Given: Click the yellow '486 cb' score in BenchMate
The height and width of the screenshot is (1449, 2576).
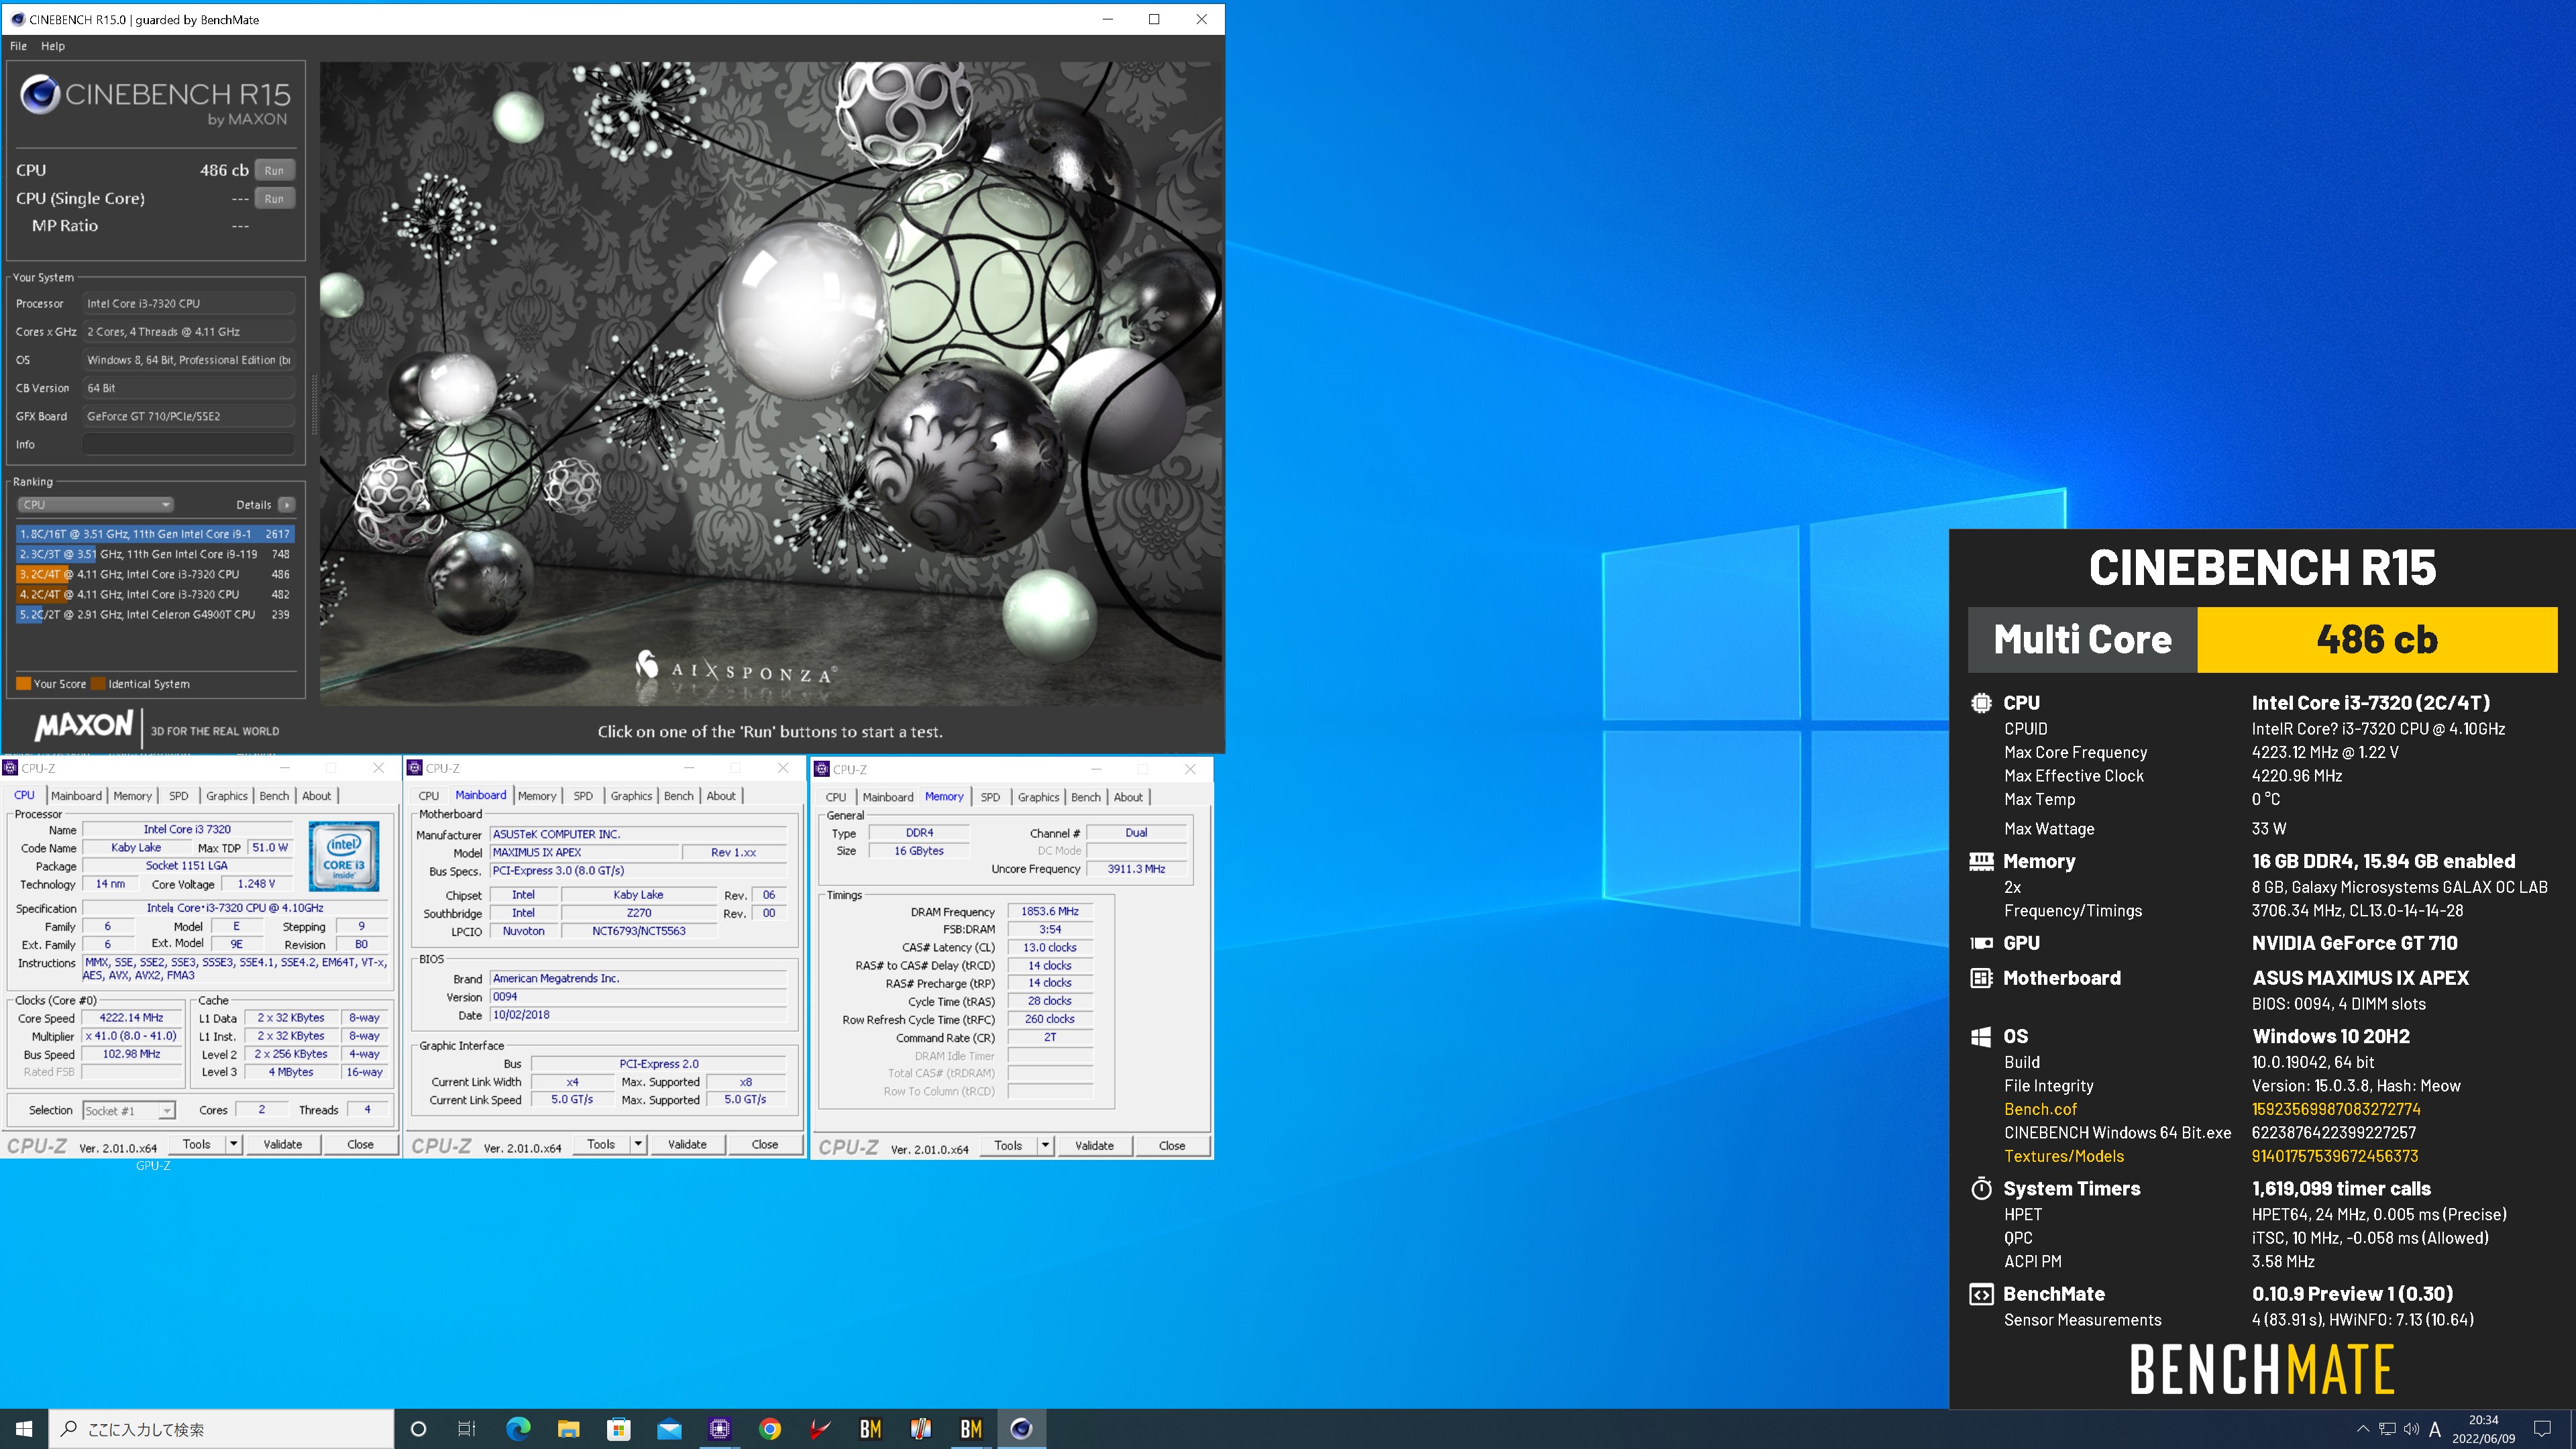Looking at the screenshot, I should coord(2376,639).
